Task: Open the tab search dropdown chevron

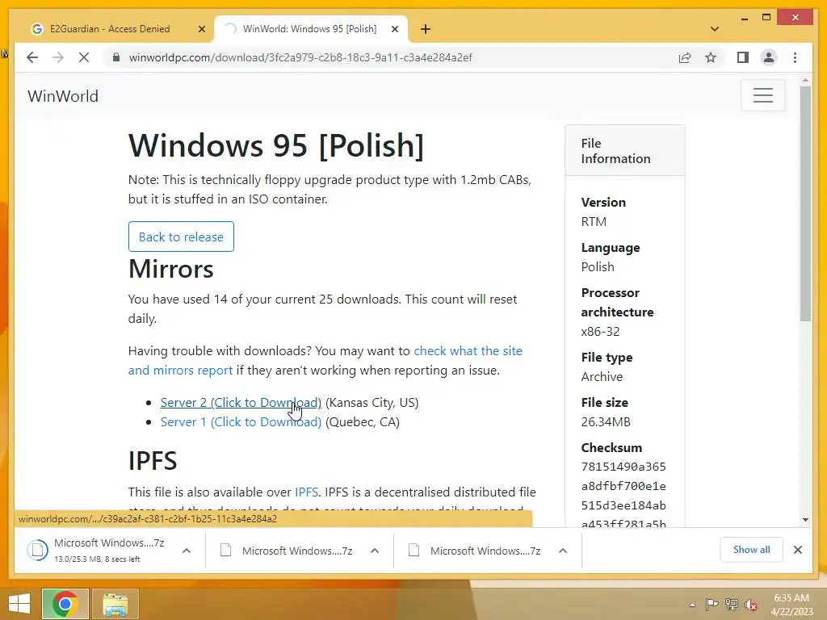Action: pyautogui.click(x=715, y=29)
